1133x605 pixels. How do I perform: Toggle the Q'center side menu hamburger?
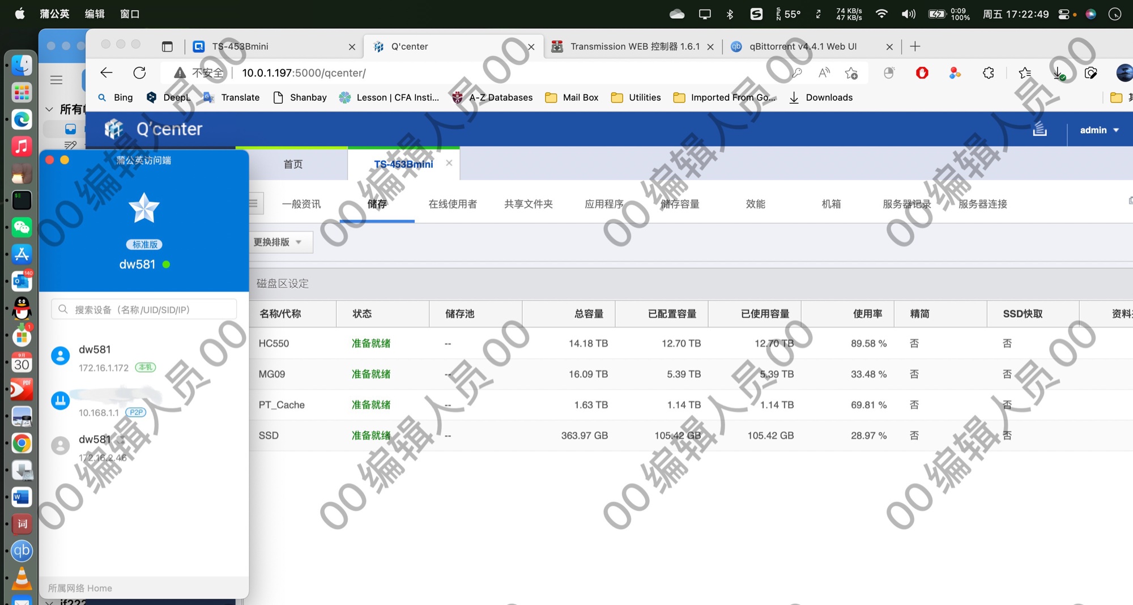click(x=253, y=203)
